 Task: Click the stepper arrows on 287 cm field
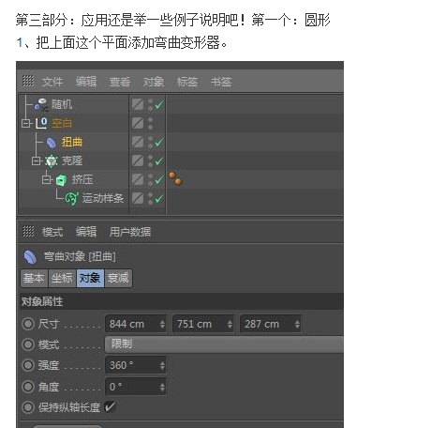point(297,324)
